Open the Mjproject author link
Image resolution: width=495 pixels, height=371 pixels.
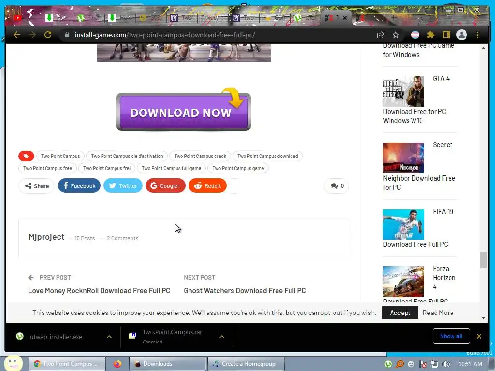pos(46,237)
